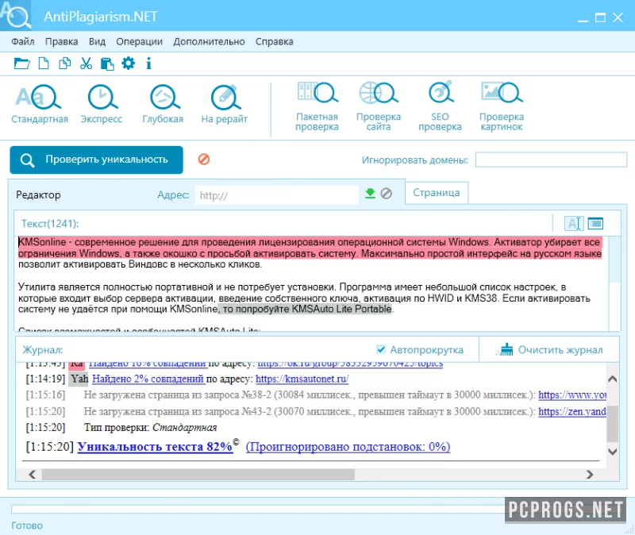Cancel page loading with the gray stop icon
635x535 pixels.
tap(387, 194)
